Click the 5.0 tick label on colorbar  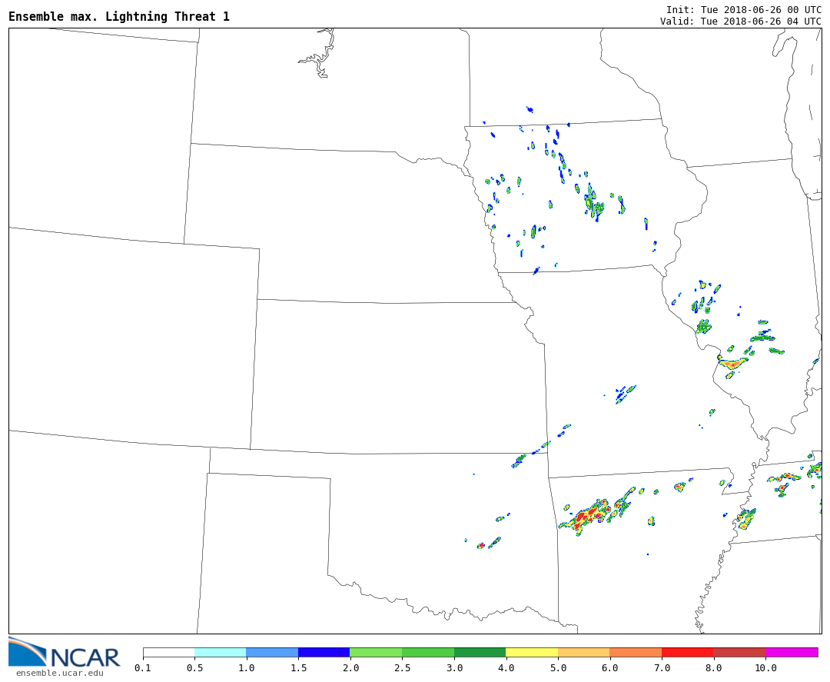[557, 668]
